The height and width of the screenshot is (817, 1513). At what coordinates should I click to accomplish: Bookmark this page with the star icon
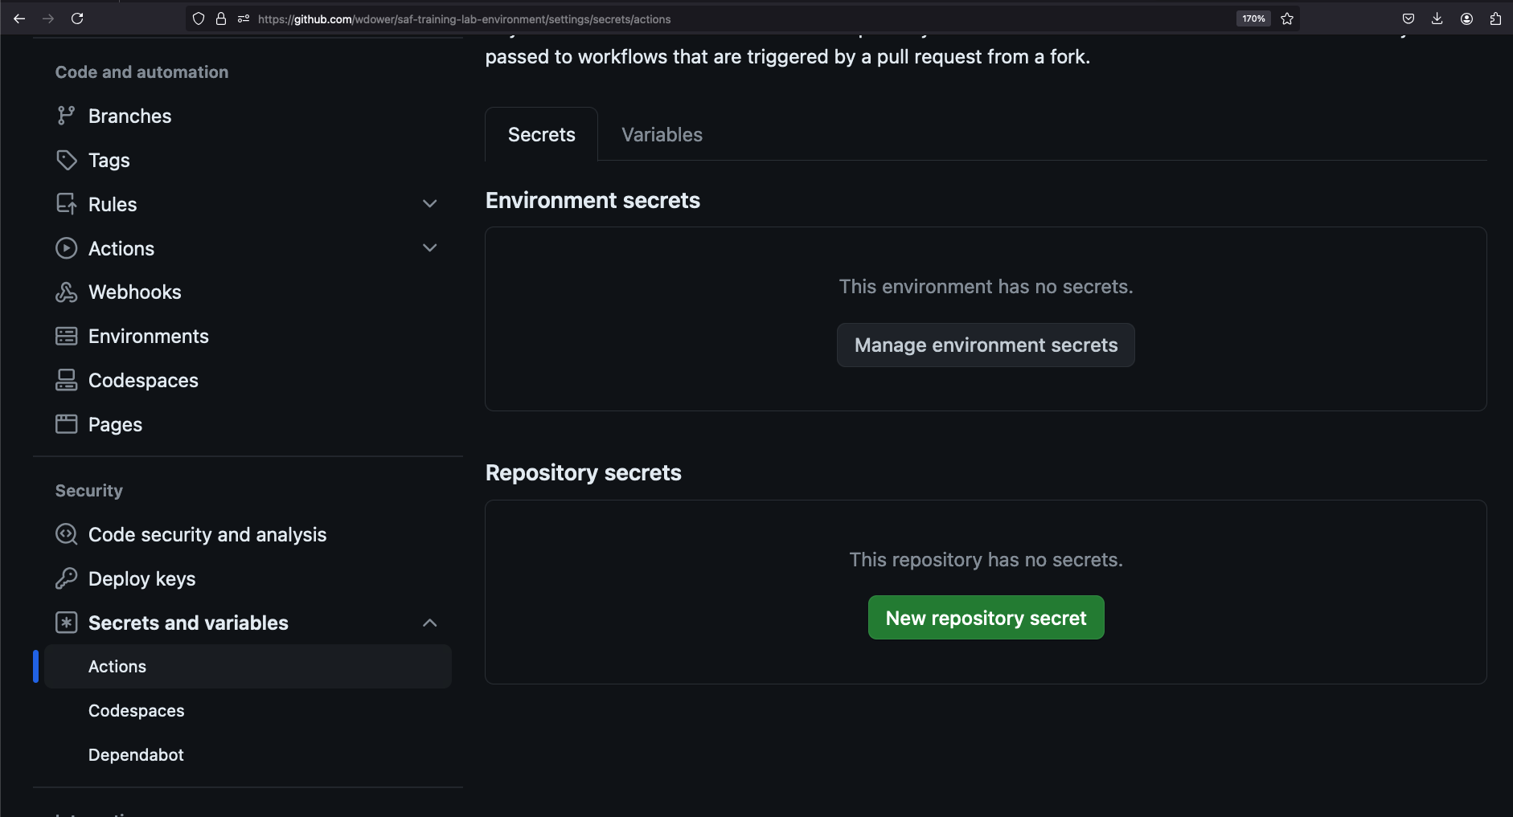point(1287,18)
